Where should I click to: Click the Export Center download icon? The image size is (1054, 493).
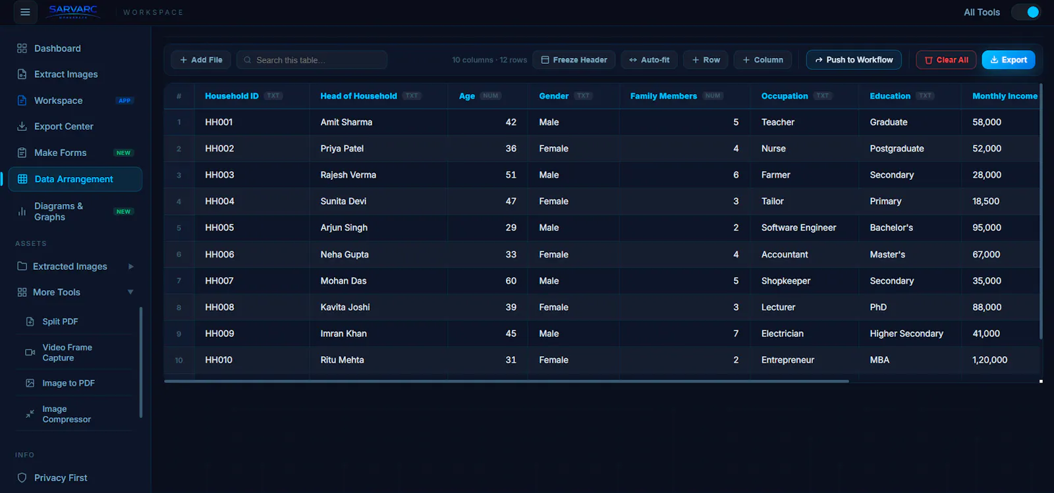pyautogui.click(x=22, y=126)
